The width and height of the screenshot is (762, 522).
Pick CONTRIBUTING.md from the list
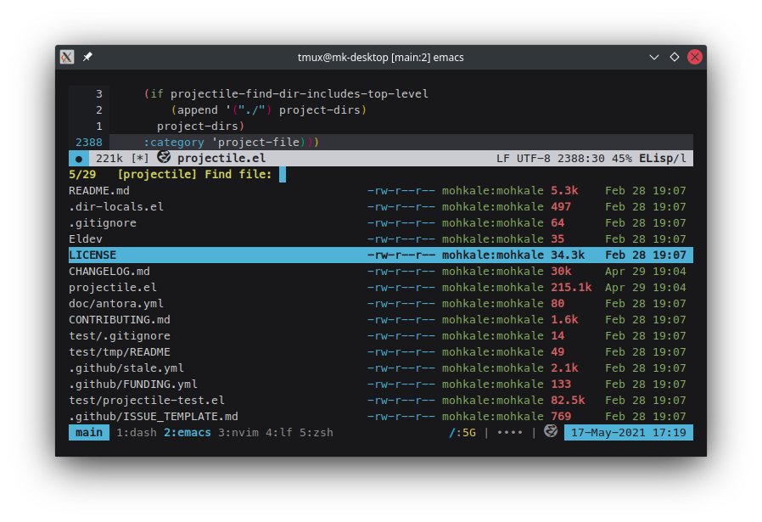click(381, 319)
